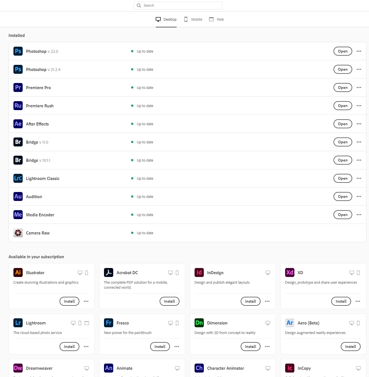Open Photoshop v 22.0
369x377 pixels.
[343, 51]
